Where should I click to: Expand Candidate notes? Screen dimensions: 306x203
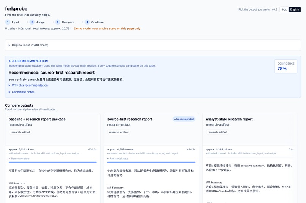pyautogui.click(x=22, y=92)
